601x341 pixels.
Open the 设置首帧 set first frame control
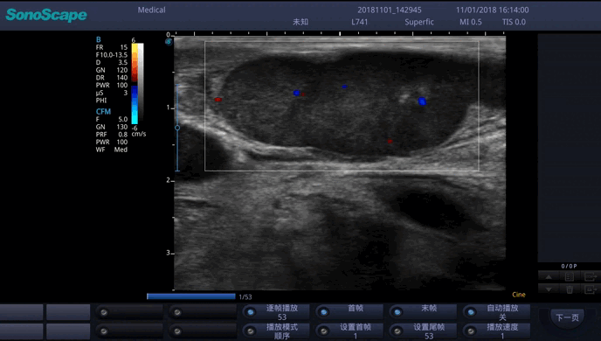coord(349,331)
